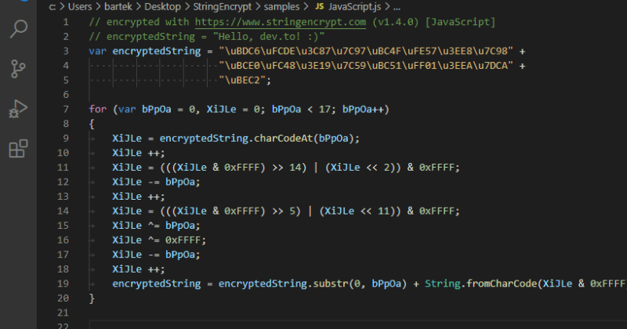
Task: Open the Run and Debug view
Action: point(18,108)
